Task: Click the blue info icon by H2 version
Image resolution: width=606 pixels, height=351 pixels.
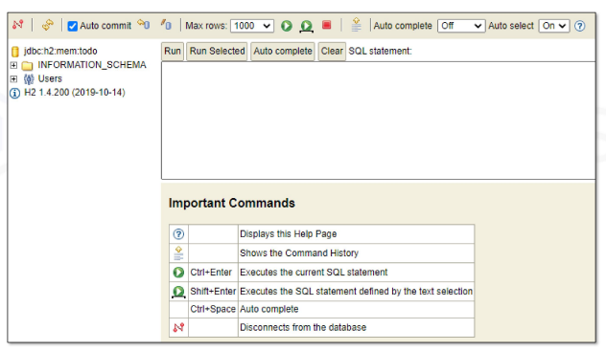Action: 14,93
